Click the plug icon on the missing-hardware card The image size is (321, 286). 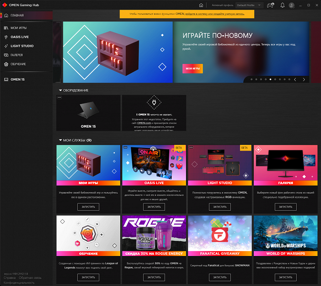point(154,102)
